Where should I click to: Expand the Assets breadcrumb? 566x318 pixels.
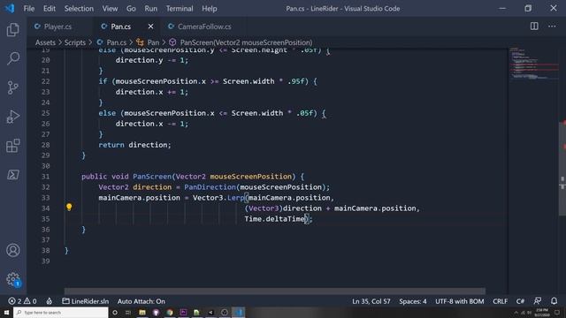pos(45,42)
